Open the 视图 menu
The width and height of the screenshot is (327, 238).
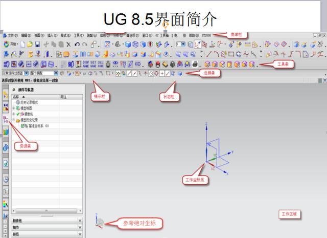[x=39, y=35]
